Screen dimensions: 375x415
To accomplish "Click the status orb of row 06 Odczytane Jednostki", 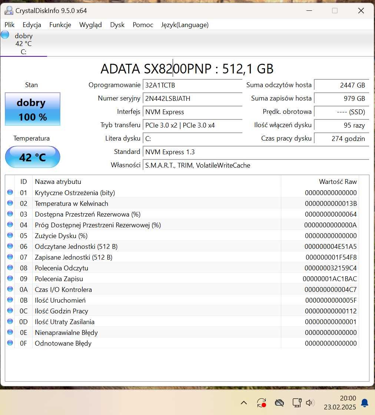I will click(x=10, y=246).
